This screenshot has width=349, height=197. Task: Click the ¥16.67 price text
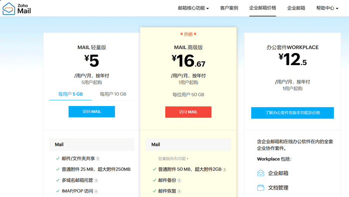[x=188, y=61]
